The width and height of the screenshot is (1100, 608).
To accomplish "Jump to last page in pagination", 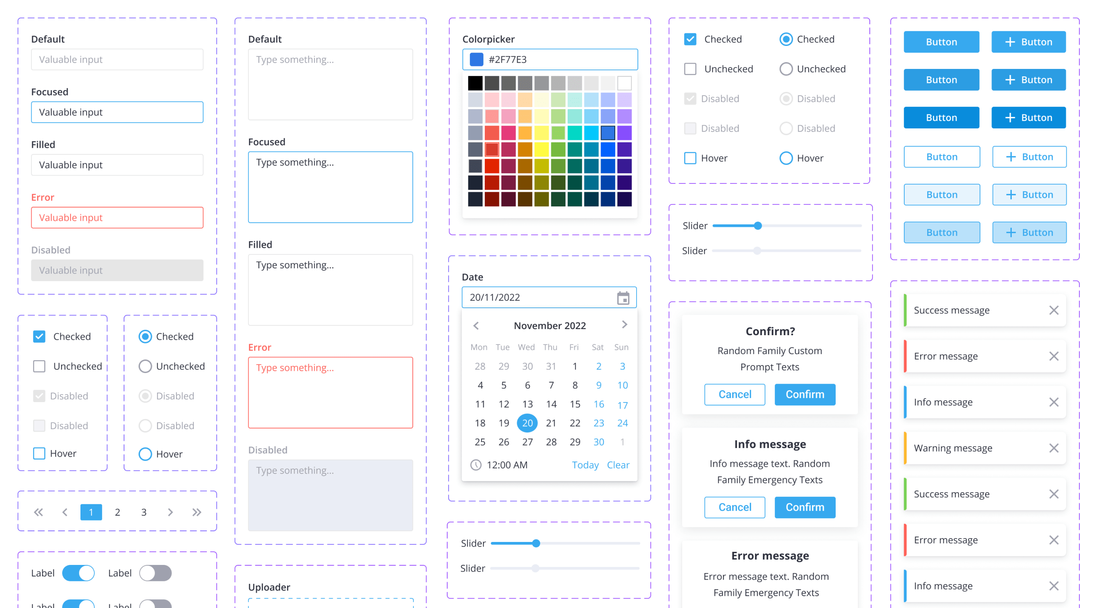I will click(x=197, y=512).
